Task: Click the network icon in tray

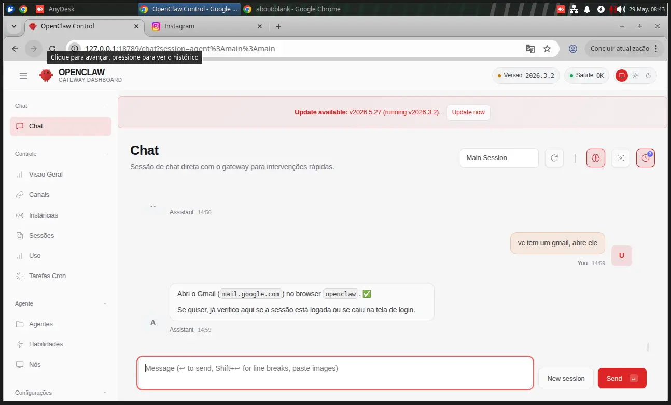Action: 574,9
